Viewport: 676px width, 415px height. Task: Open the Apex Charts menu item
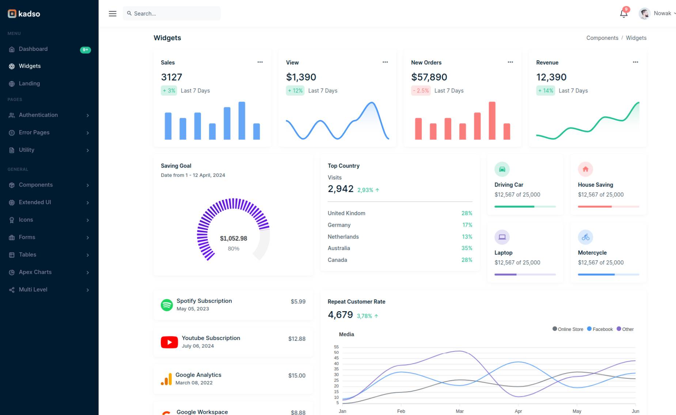coord(49,272)
